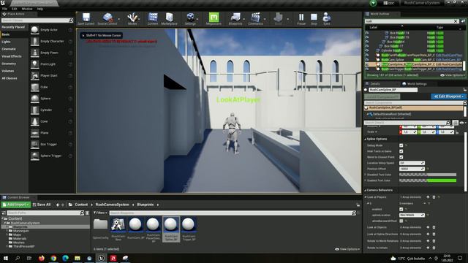This screenshot has height=263, width=468.
Task: Expand ThirdPersonBP folder in Content tree
Action: click(7, 247)
